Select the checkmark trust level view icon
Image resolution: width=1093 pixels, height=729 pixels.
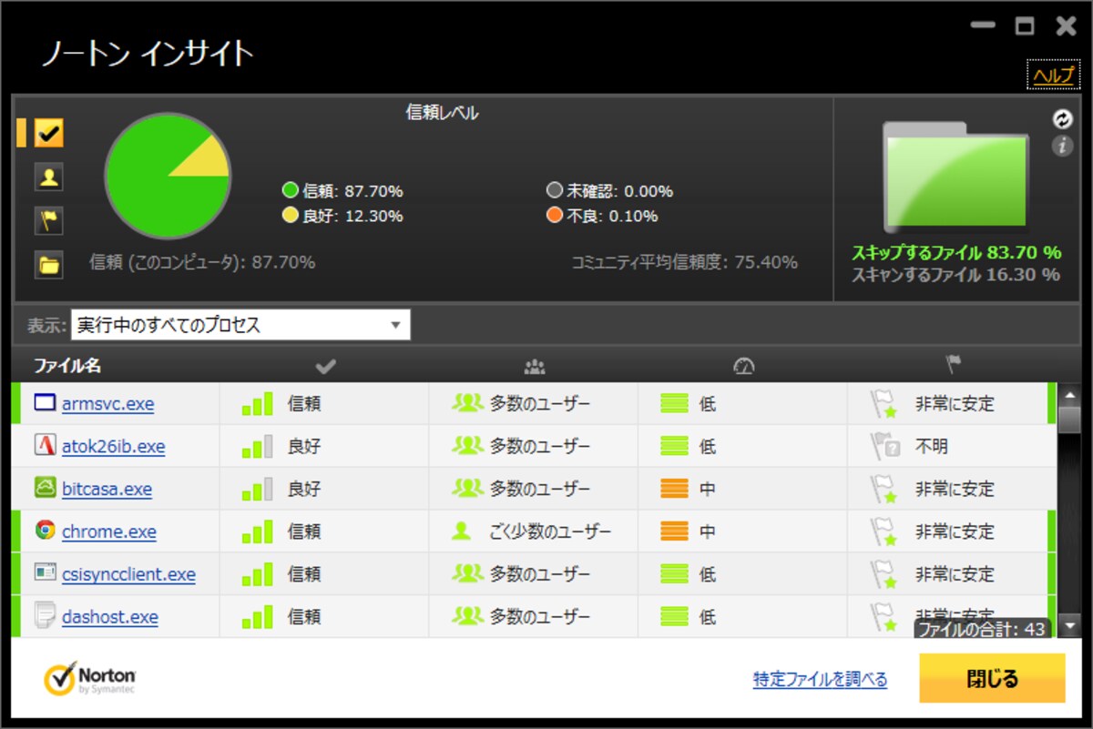pyautogui.click(x=49, y=133)
